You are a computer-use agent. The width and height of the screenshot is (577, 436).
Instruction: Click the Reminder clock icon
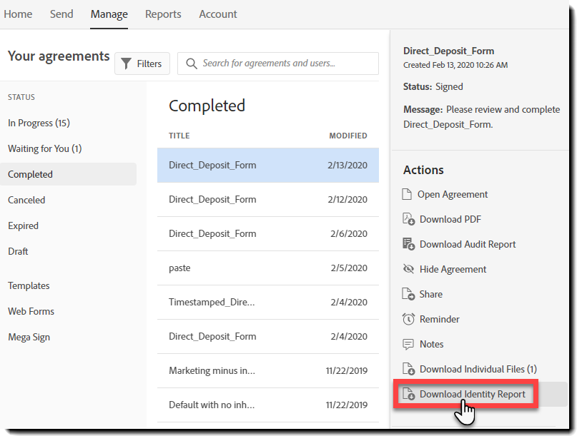(408, 319)
